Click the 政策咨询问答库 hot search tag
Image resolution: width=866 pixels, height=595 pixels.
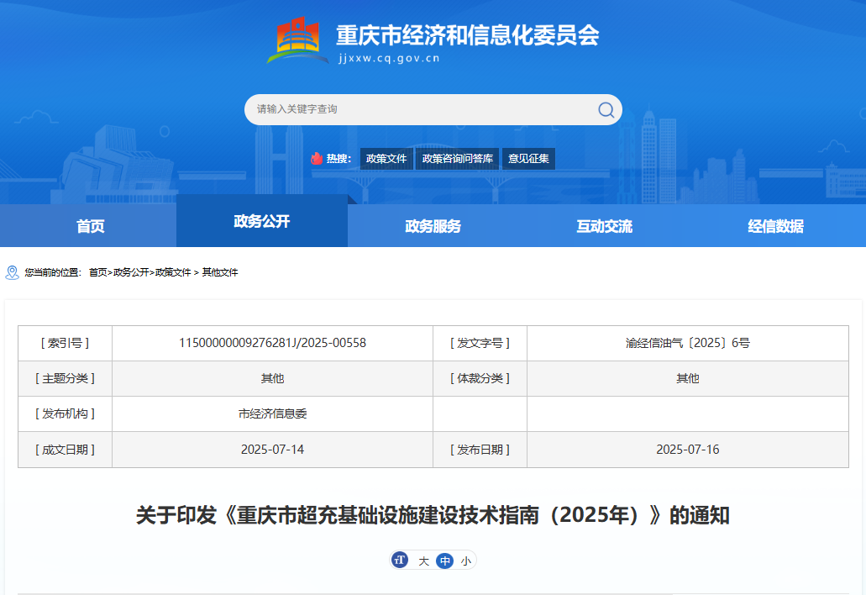pyautogui.click(x=458, y=159)
